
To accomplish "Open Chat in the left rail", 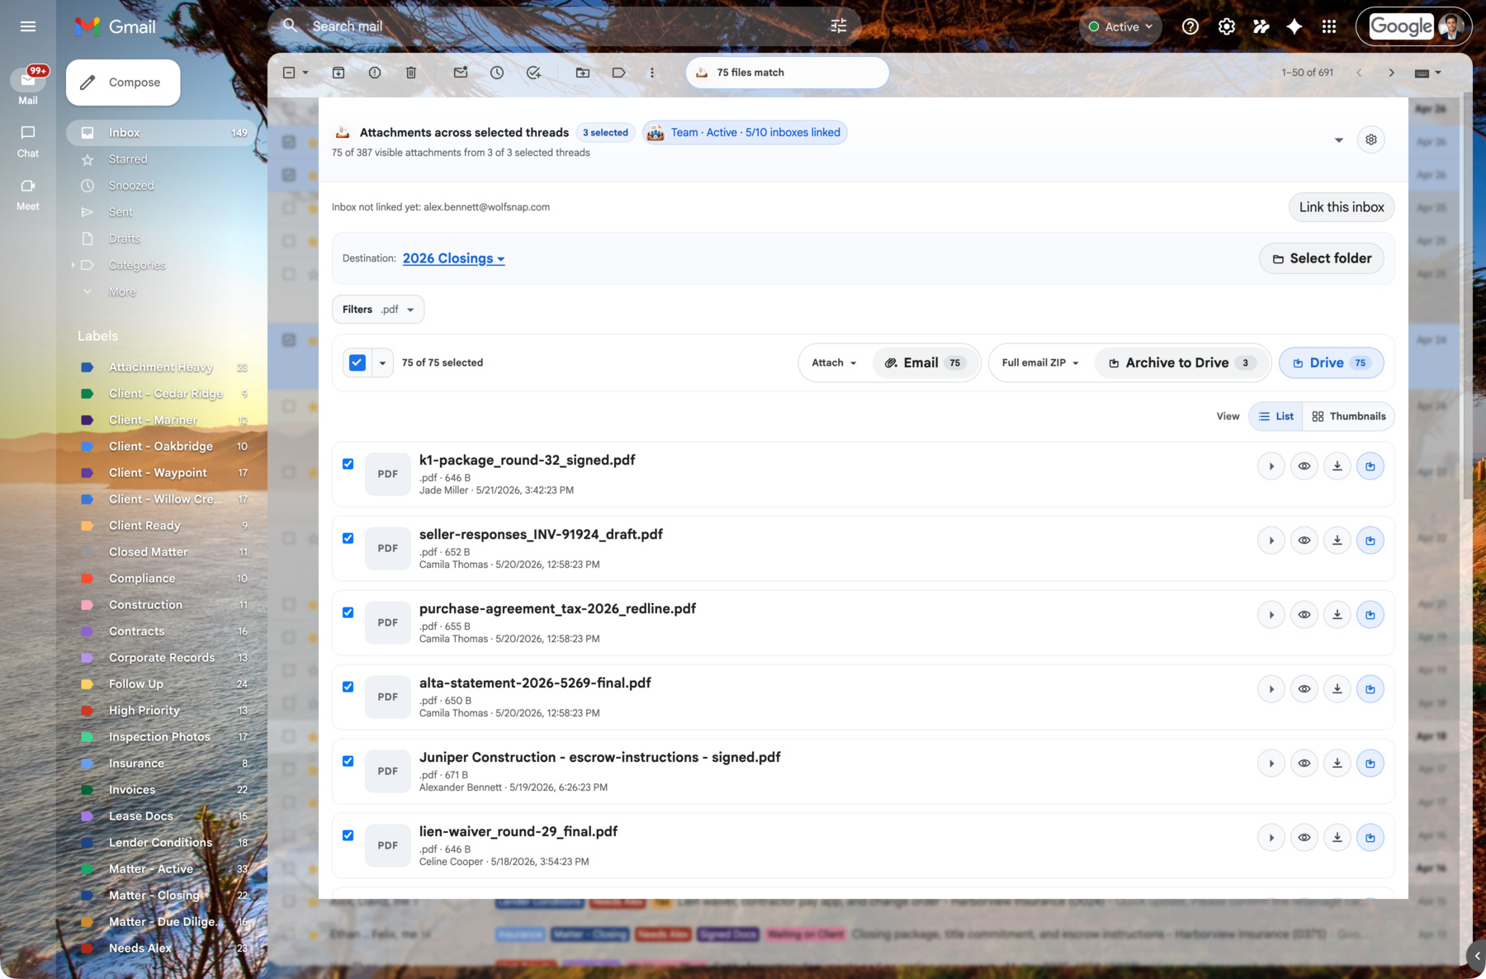I will point(28,141).
